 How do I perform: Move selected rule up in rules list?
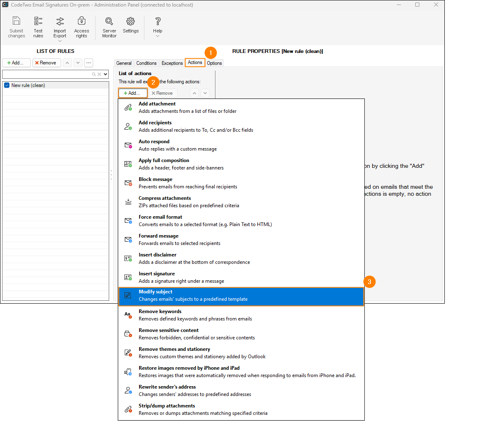67,63
